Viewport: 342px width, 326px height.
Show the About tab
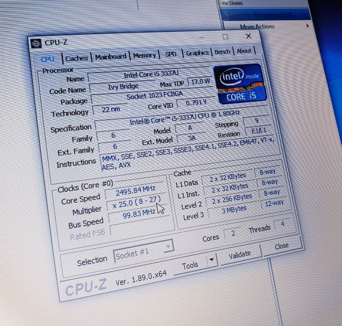[244, 51]
